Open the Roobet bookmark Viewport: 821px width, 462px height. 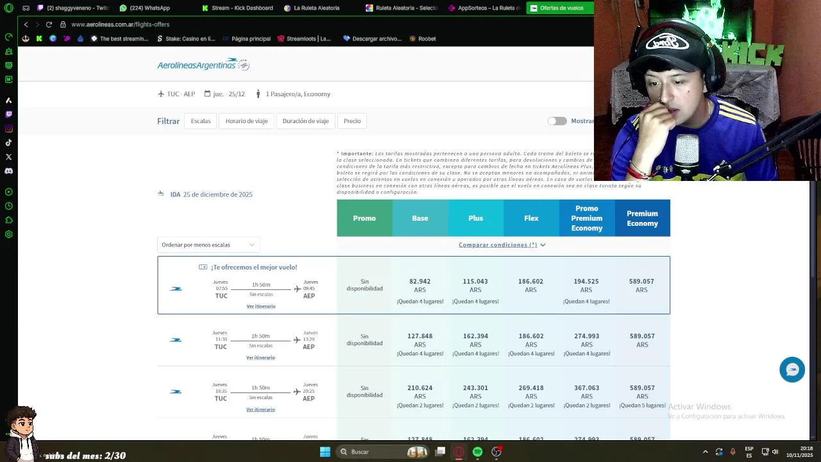pyautogui.click(x=423, y=38)
